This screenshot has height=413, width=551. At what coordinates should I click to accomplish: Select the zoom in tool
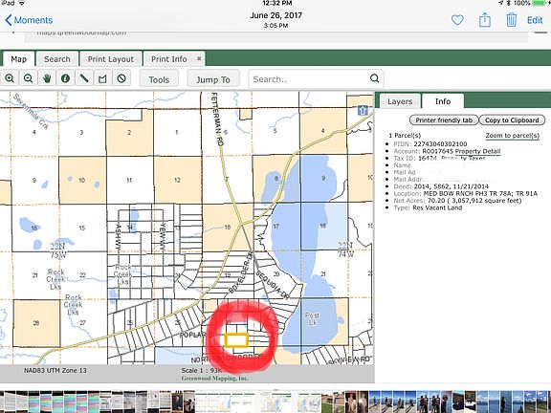click(10, 78)
